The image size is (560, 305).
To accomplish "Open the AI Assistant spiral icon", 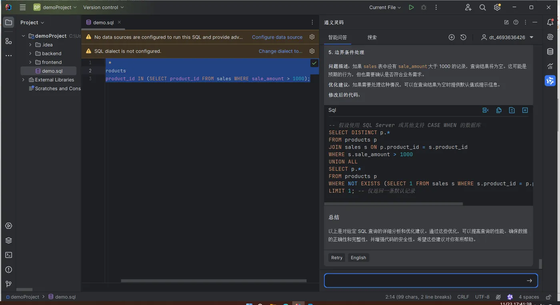I will point(550,37).
